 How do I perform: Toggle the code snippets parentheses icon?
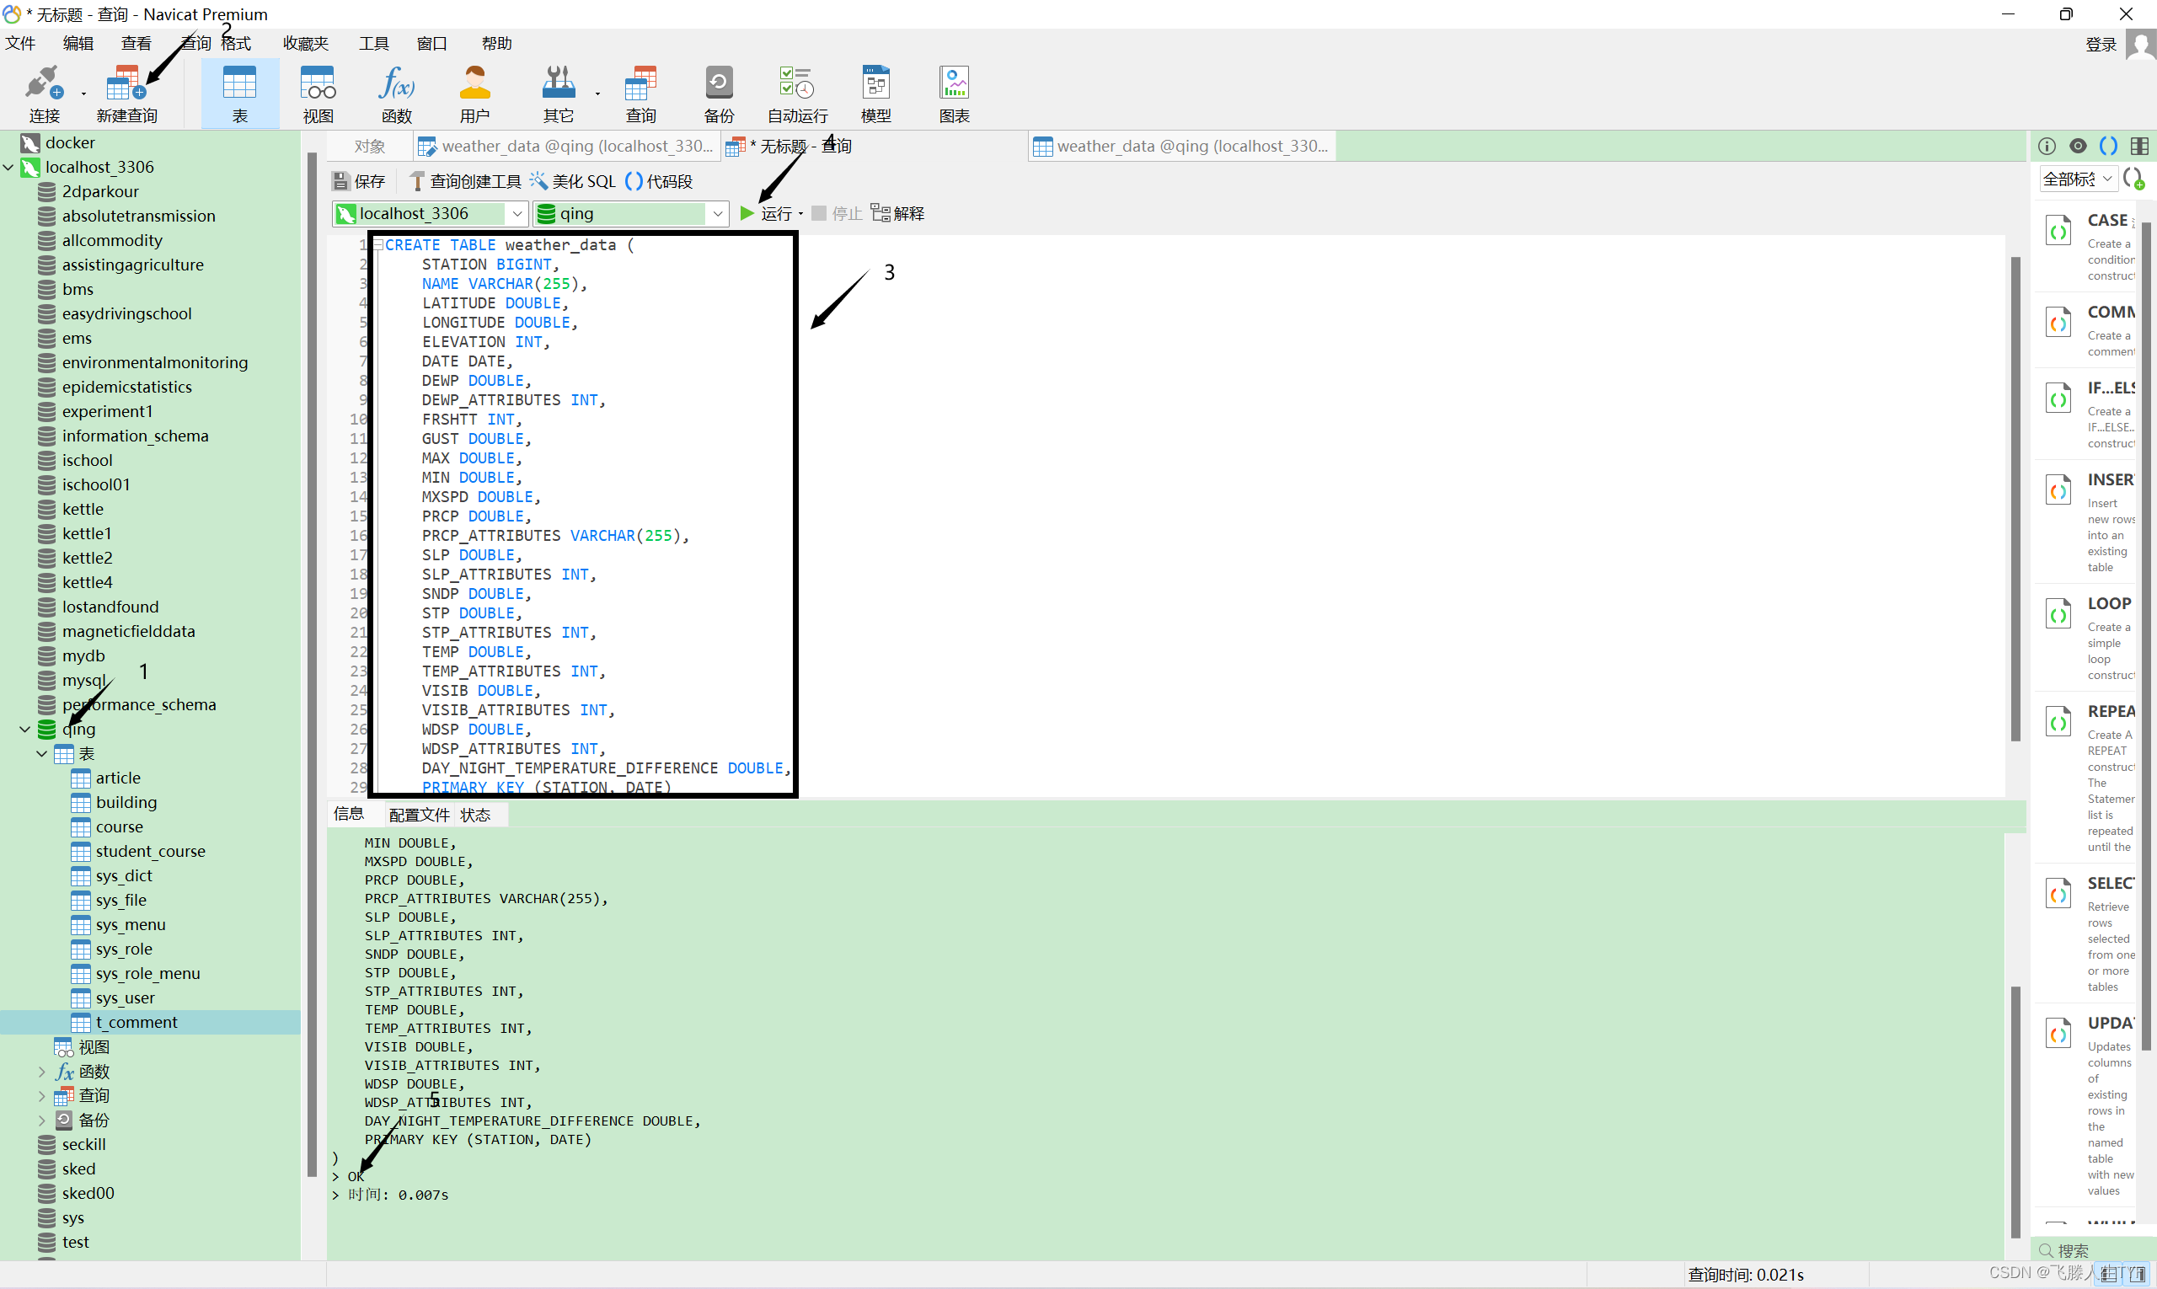tap(2108, 146)
